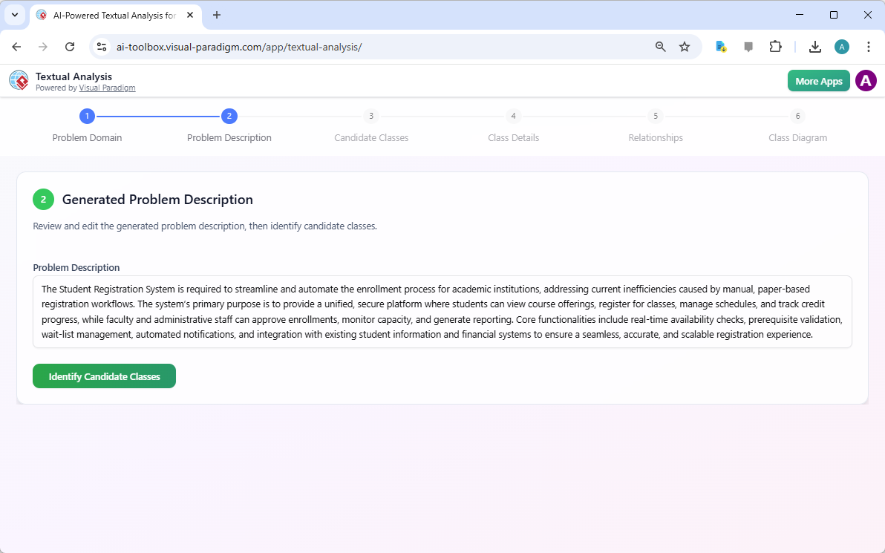Image resolution: width=885 pixels, height=553 pixels.
Task: Click the magnifier zoom icon in address bar
Action: 660,46
